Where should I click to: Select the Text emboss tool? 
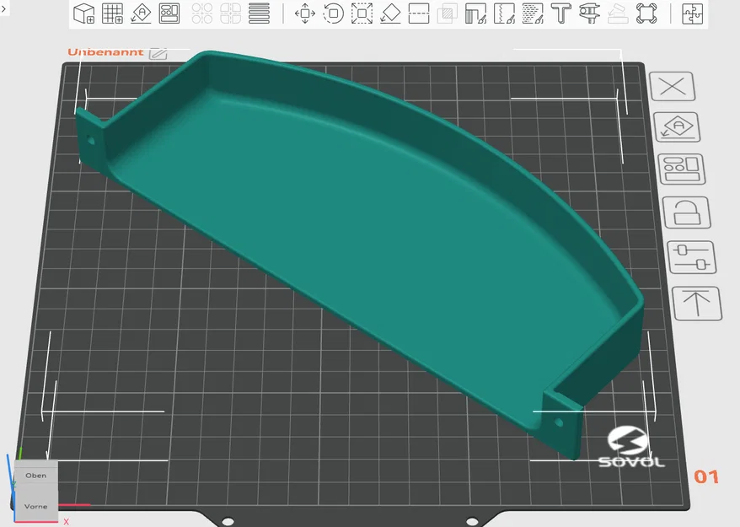click(561, 13)
